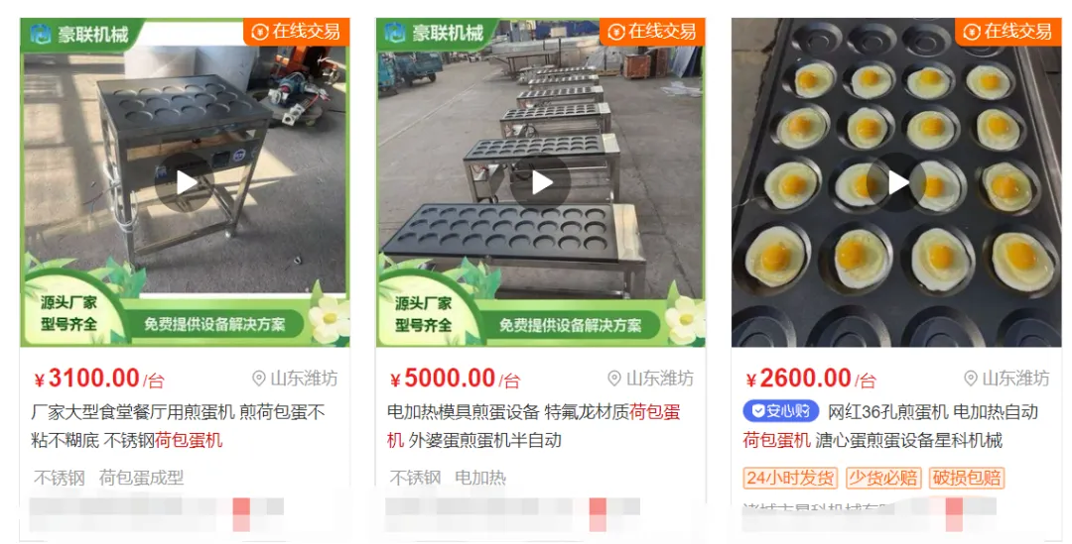Play video of the ¥3100 fried egg machine

click(x=185, y=182)
